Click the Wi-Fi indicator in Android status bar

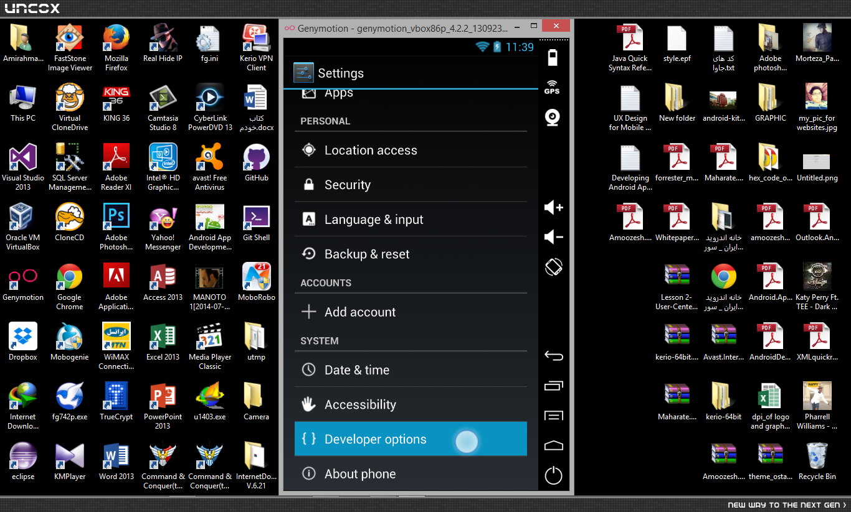(482, 47)
